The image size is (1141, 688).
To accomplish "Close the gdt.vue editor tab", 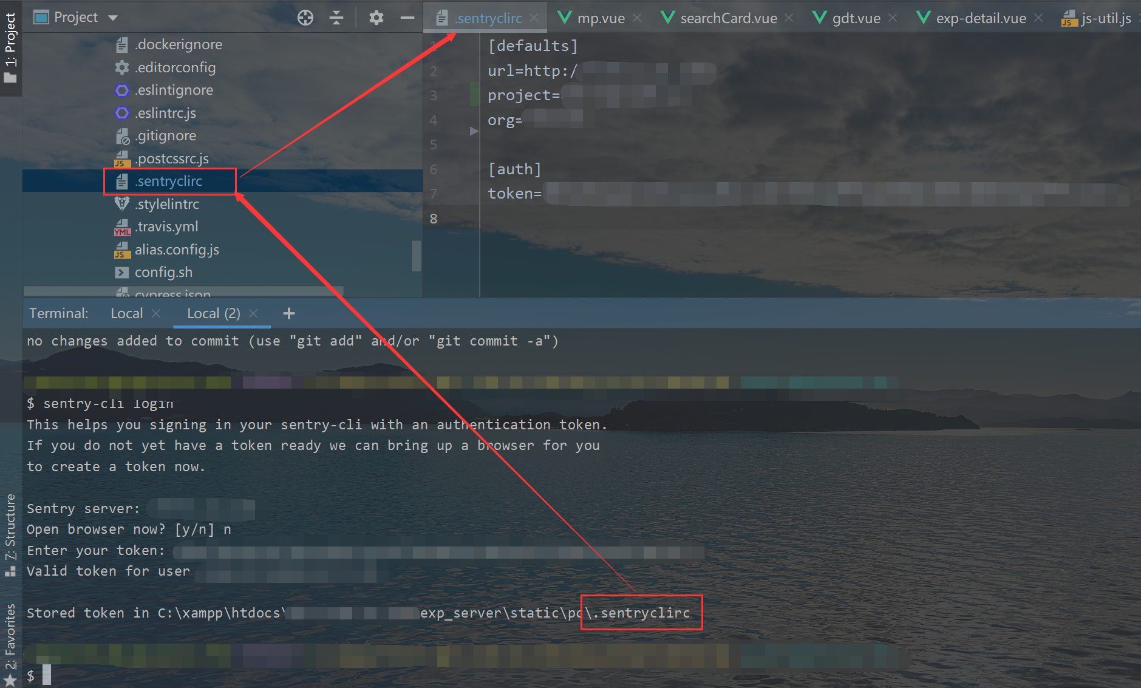I will coord(893,18).
